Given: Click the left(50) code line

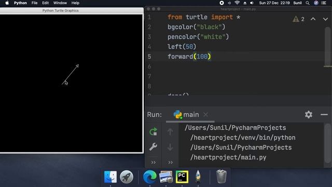Looking at the screenshot, I should click(x=182, y=47).
